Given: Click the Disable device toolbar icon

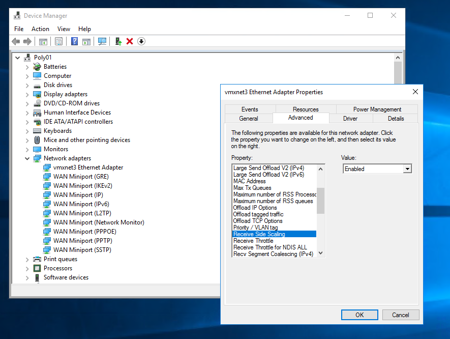Looking at the screenshot, I should coord(141,41).
